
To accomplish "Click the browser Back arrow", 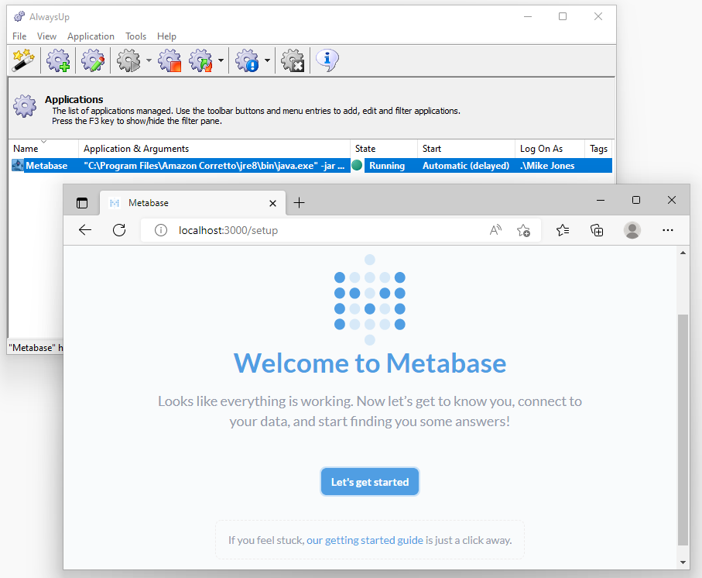I will click(x=85, y=230).
